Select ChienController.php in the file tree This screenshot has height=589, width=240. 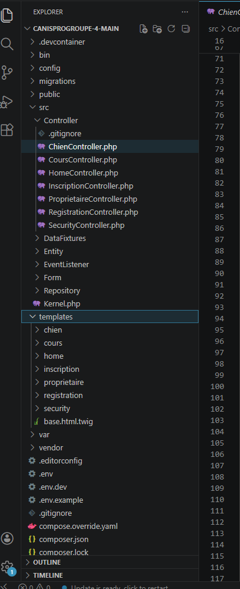[110, 146]
